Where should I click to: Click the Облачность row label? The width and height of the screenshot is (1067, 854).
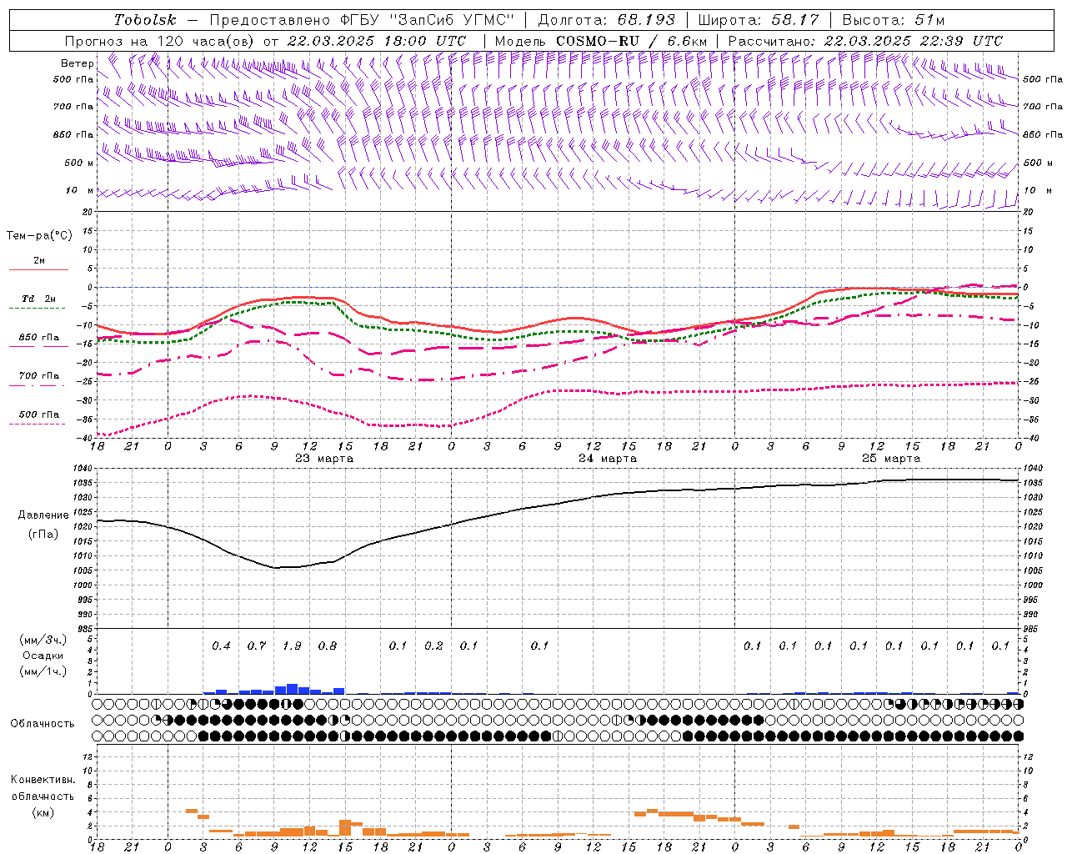(x=43, y=724)
